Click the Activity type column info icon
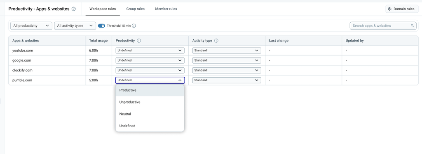Image resolution: width=422 pixels, height=154 pixels. click(216, 41)
